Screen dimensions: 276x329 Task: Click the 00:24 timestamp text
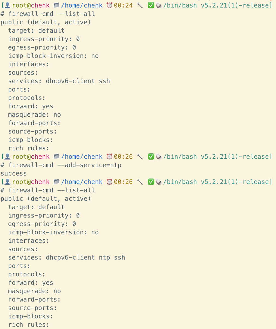pyautogui.click(x=123, y=5)
